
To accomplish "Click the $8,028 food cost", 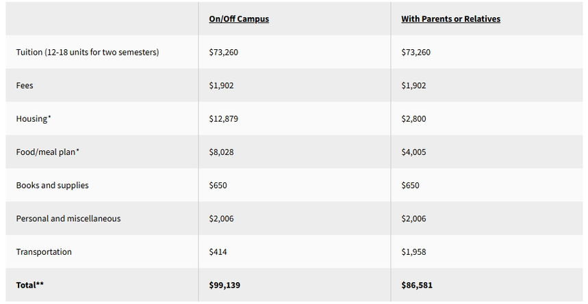I will [x=221, y=152].
